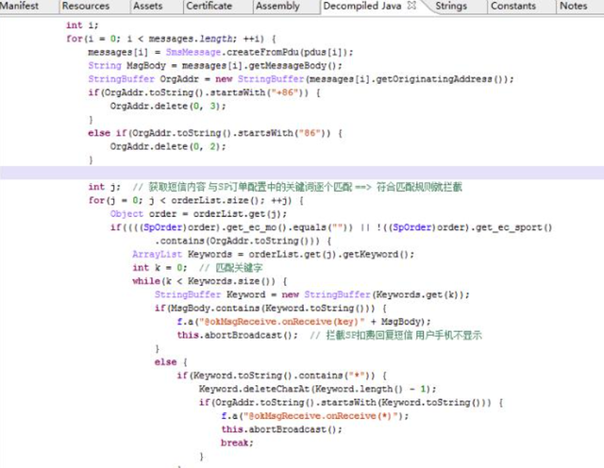This screenshot has width=604, height=468.
Task: Click the createFromPdu method call
Action: [x=262, y=52]
